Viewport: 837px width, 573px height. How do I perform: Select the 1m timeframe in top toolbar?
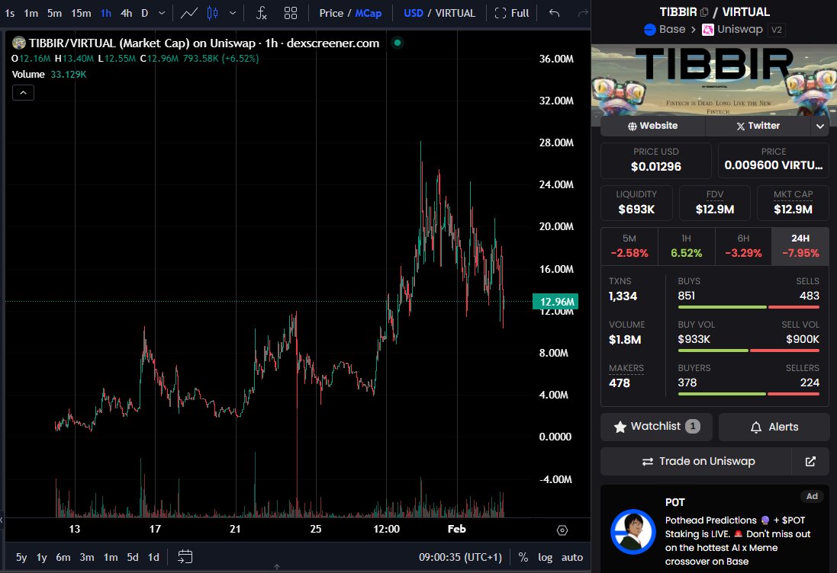[x=31, y=13]
